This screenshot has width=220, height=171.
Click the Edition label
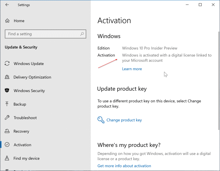coord(103,48)
